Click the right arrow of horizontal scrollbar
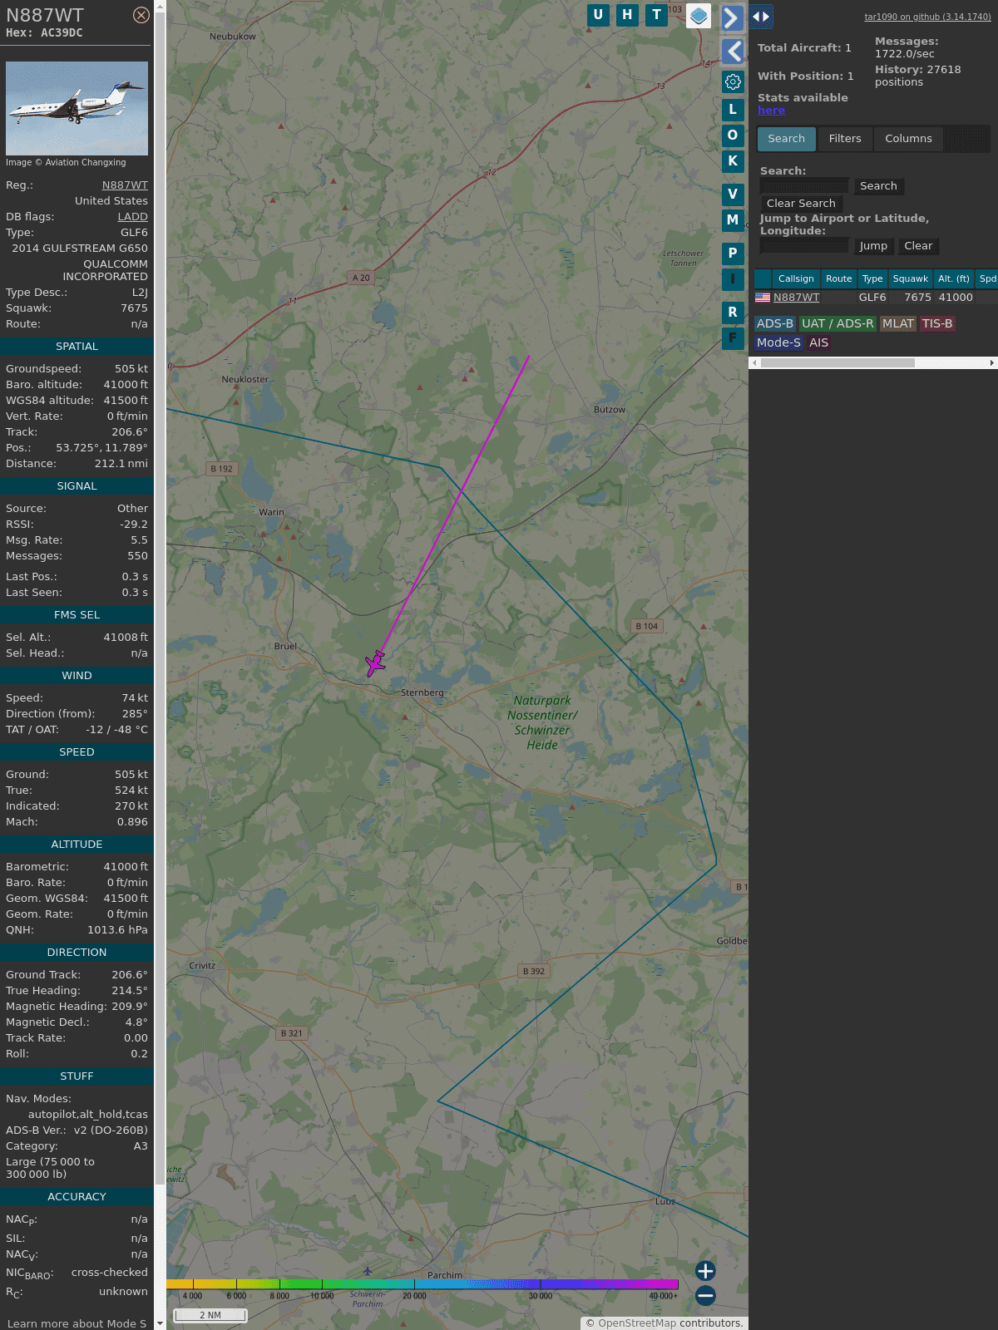Screen dimensions: 998x1330 pos(992,362)
